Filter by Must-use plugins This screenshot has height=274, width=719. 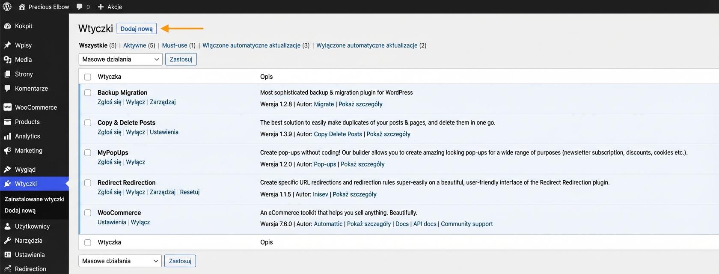pos(175,45)
